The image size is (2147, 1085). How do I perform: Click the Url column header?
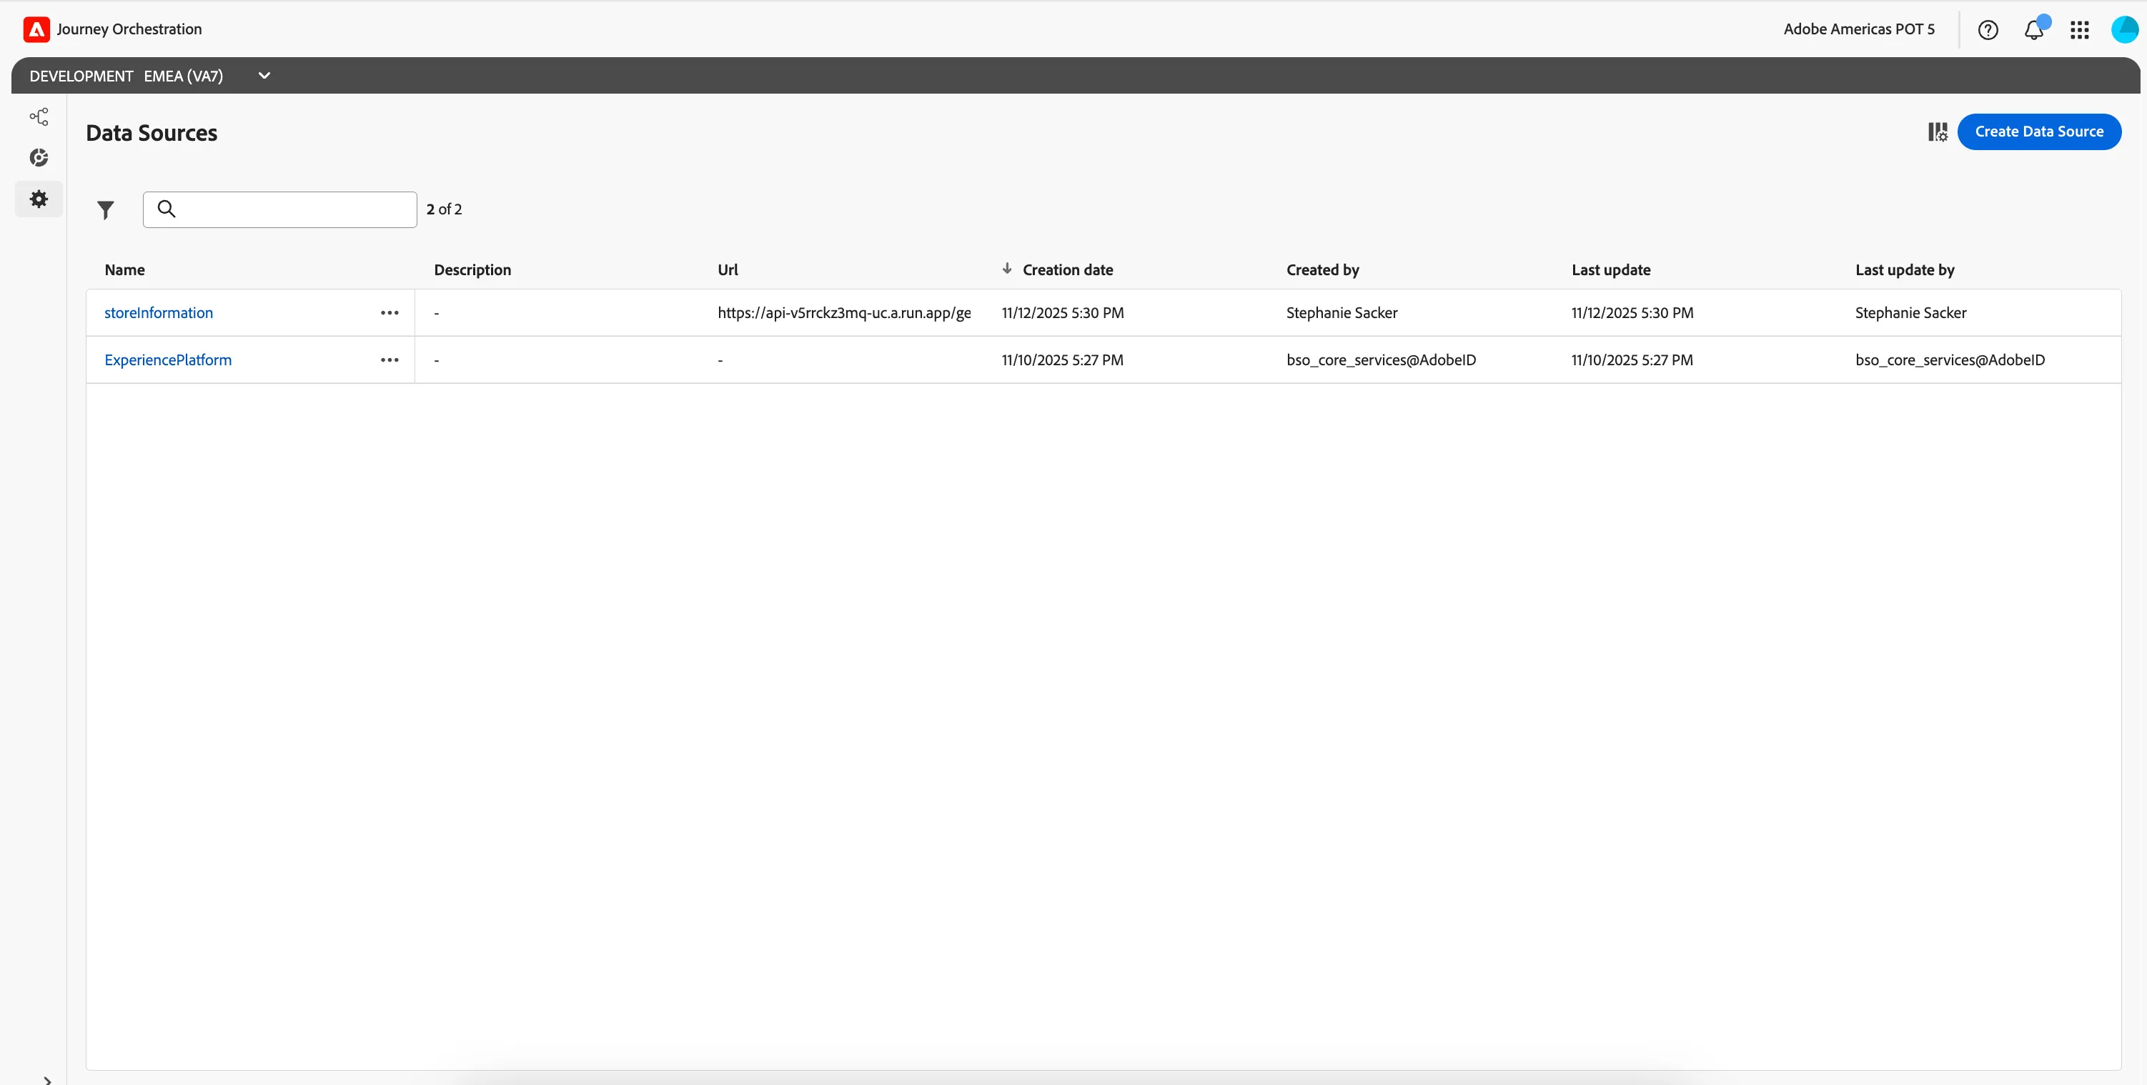[728, 270]
